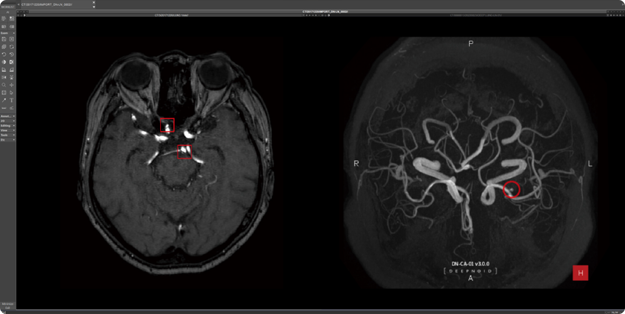Open the Tools section in sidebar
625x314 pixels.
click(8, 135)
